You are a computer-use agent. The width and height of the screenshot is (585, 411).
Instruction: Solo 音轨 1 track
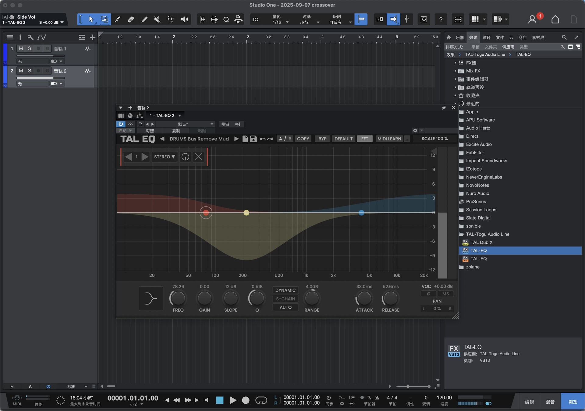click(29, 48)
